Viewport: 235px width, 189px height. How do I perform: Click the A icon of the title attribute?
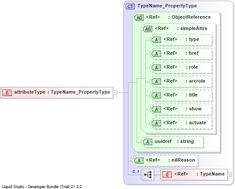click(156, 96)
